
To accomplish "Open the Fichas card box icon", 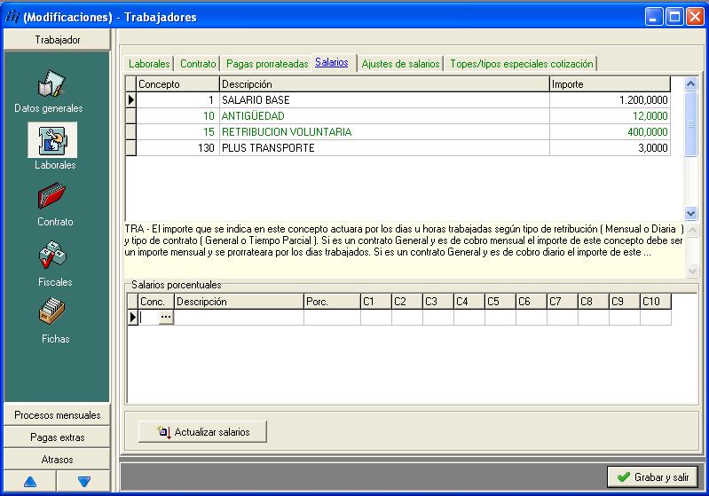I will point(52,311).
